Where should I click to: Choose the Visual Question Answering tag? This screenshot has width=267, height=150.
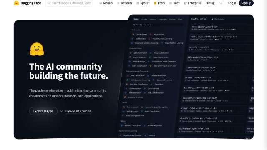(160, 39)
